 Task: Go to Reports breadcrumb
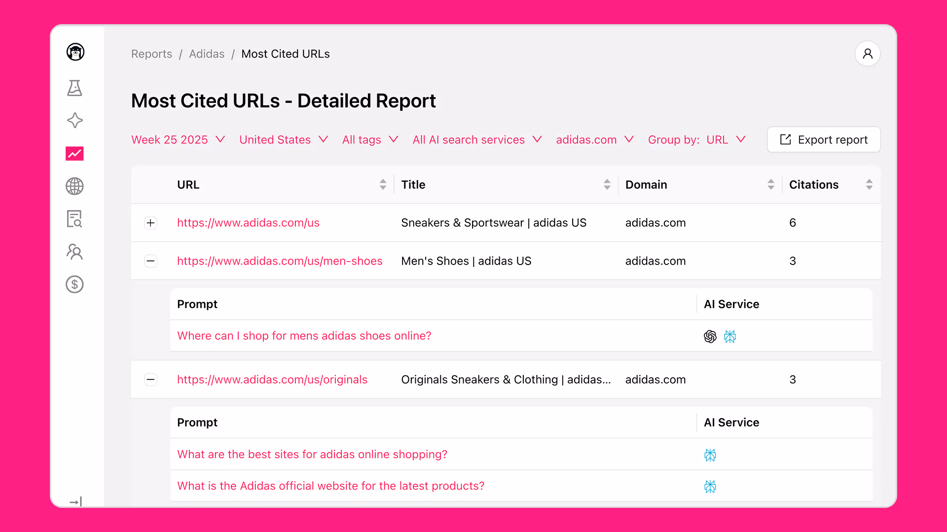pyautogui.click(x=151, y=54)
